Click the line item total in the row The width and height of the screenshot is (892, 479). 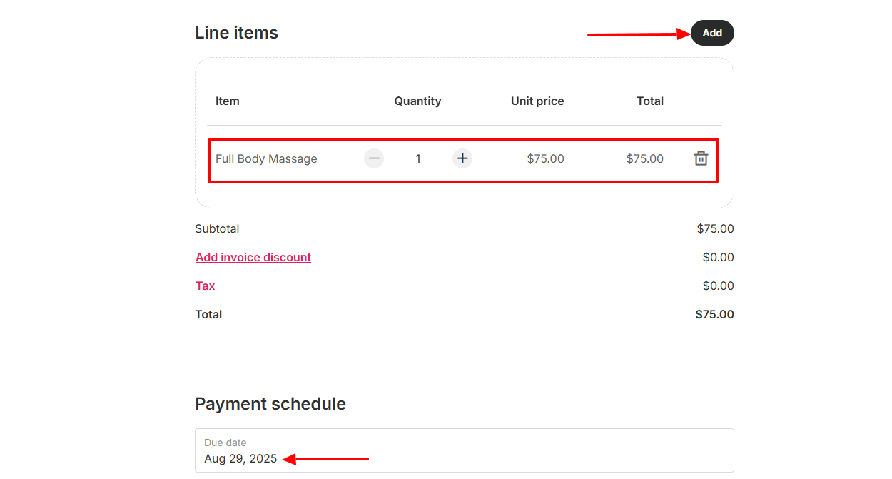click(644, 158)
